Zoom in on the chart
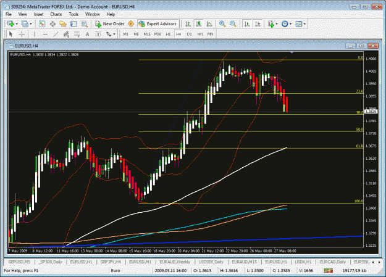Image resolution: width=386 pixels, height=277 pixels. tap(222, 24)
